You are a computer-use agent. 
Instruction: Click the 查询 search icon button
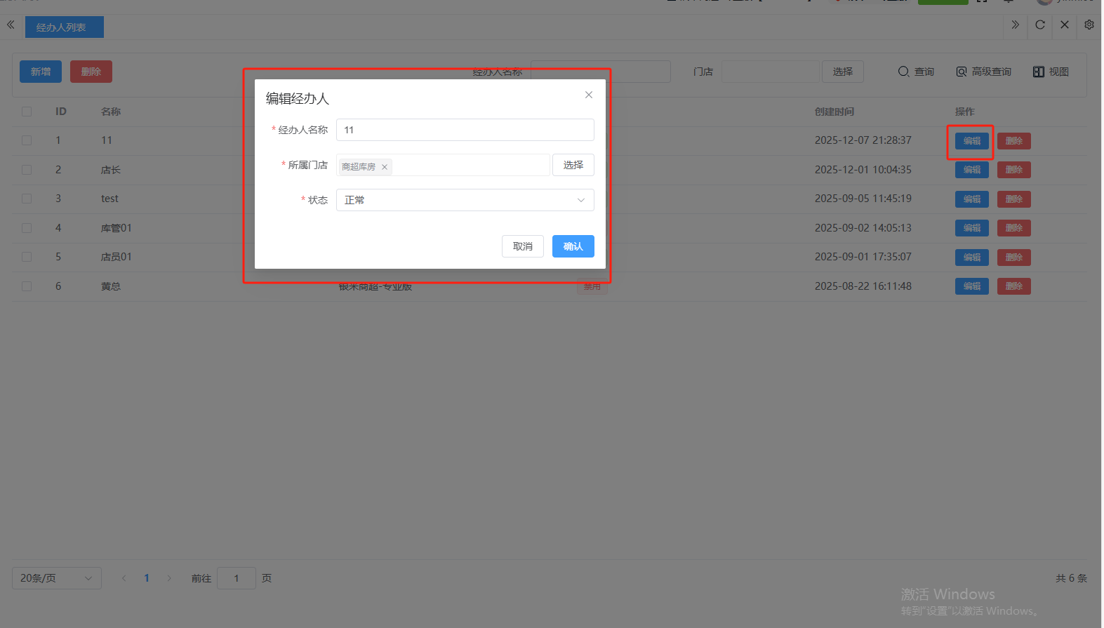pyautogui.click(x=916, y=72)
